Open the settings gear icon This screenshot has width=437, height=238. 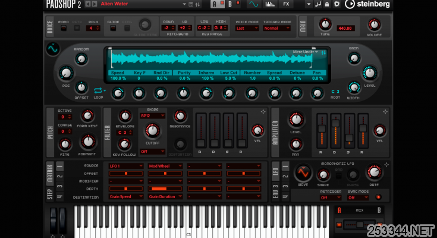[x=337, y=4]
